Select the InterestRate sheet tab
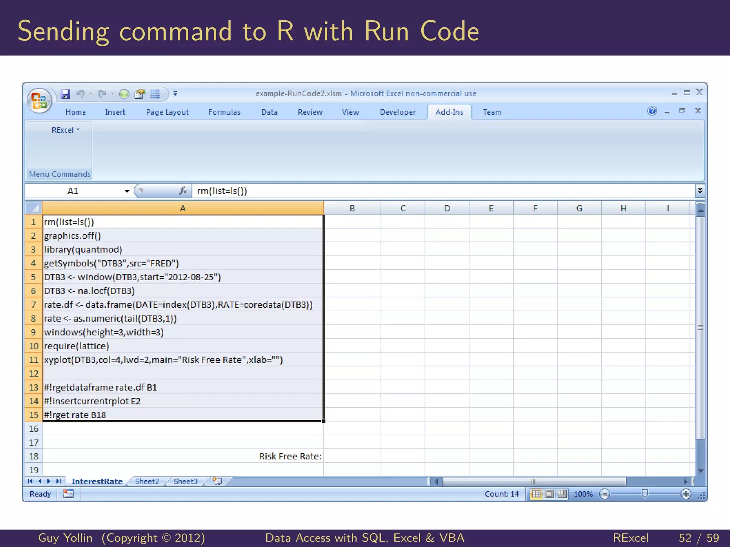The width and height of the screenshot is (730, 547). (x=97, y=481)
